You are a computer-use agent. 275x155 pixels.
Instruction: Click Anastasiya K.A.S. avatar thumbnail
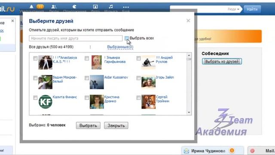click(x=45, y=62)
